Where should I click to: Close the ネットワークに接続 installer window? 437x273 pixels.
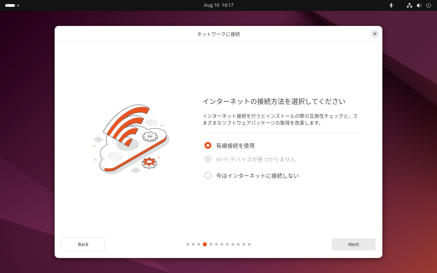(x=375, y=34)
